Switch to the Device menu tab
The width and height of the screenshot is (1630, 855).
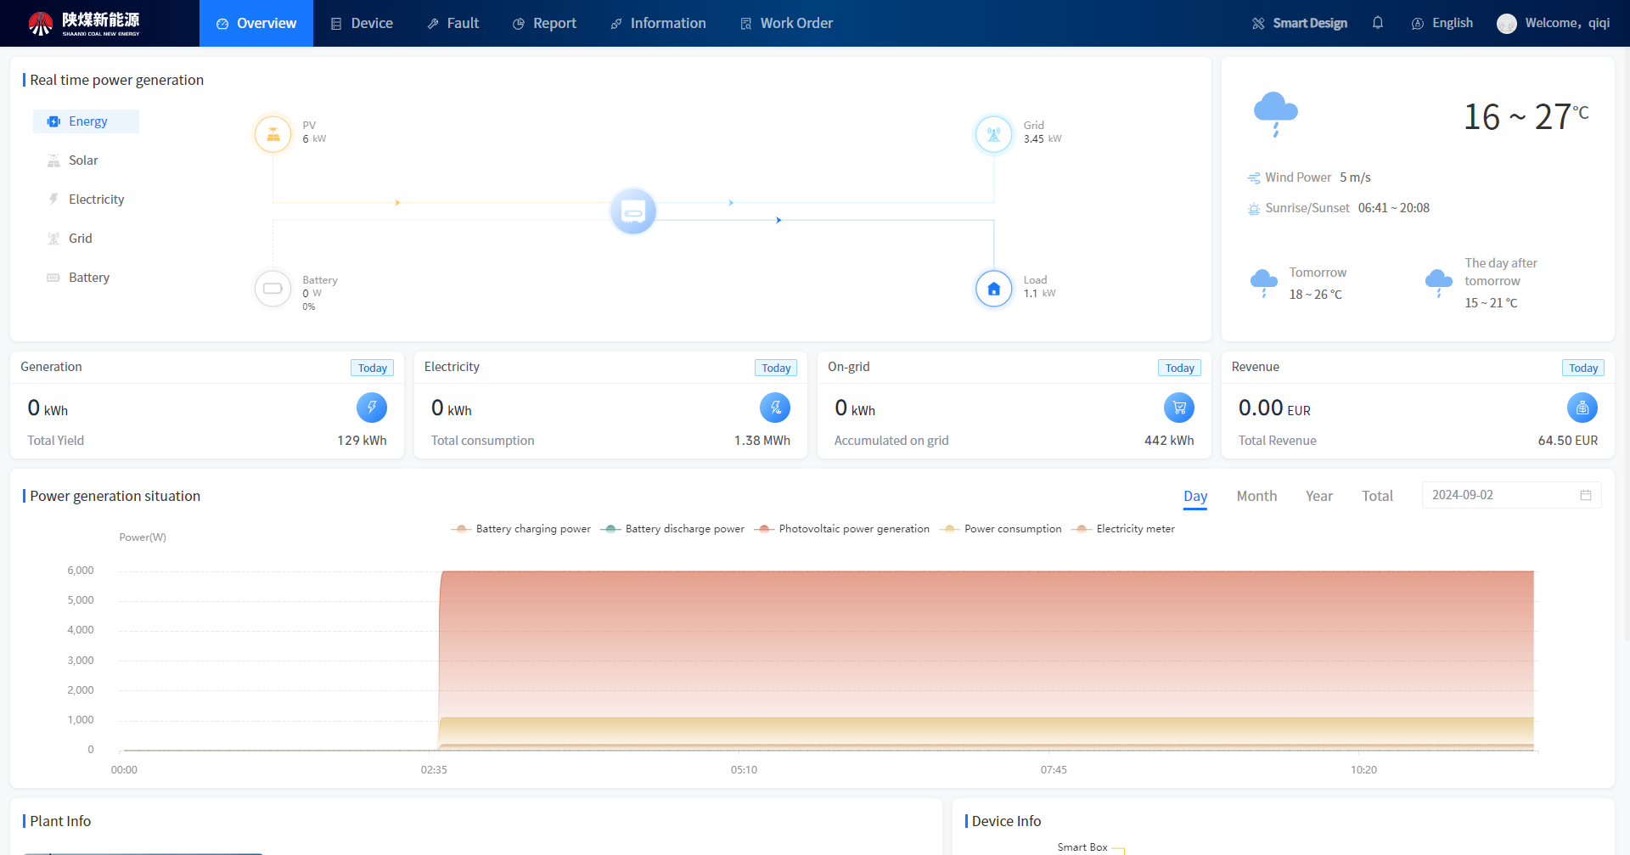tap(362, 23)
